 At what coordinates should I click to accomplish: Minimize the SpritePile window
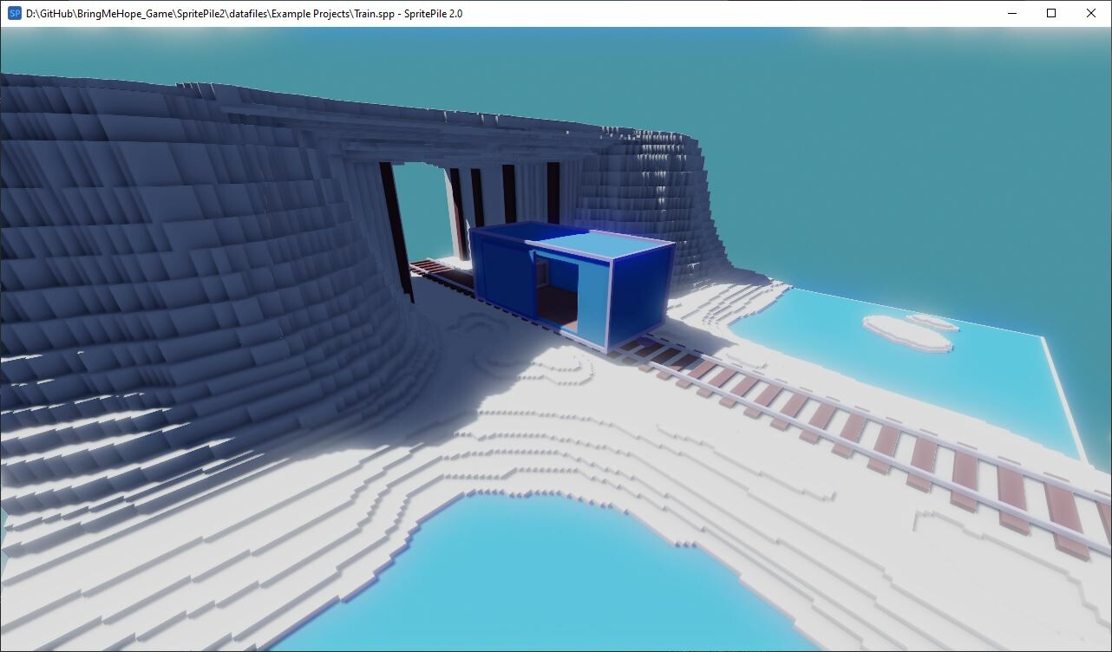tap(1011, 13)
